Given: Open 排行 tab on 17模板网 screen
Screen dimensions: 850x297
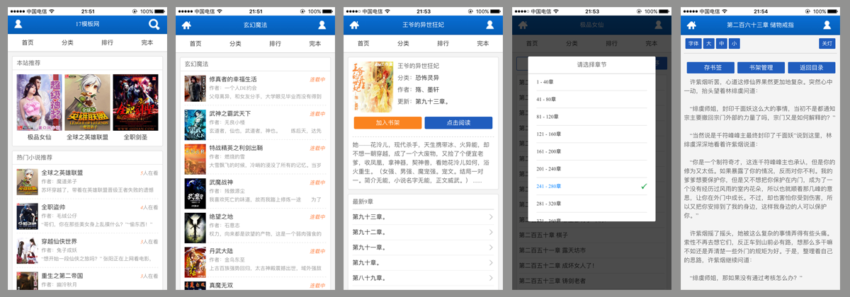Looking at the screenshot, I should [x=107, y=43].
